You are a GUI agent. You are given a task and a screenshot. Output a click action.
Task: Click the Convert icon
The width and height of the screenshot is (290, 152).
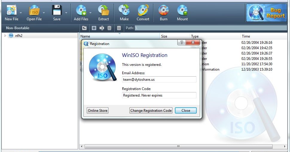pyautogui.click(x=143, y=10)
